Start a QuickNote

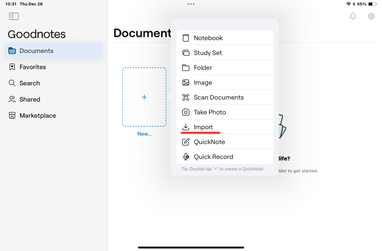tap(225, 142)
